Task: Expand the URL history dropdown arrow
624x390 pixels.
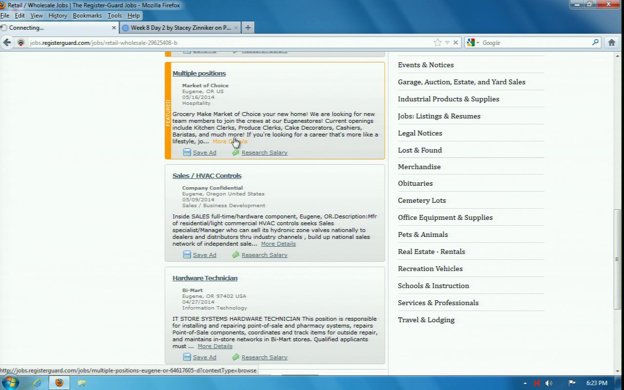Action: (x=447, y=42)
